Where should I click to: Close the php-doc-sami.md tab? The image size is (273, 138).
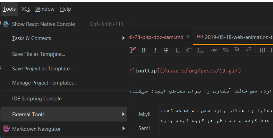tap(188, 37)
